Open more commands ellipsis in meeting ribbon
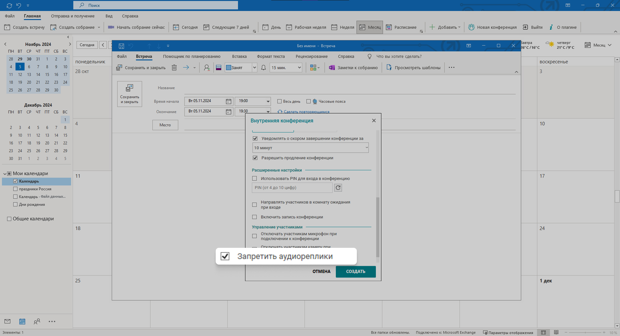The width and height of the screenshot is (620, 336). pos(451,68)
